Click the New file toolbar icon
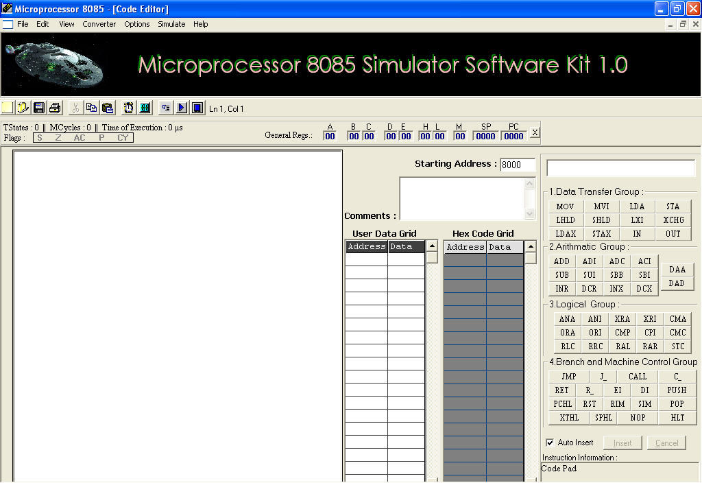Screen dimensions: 702x483 [x=7, y=108]
